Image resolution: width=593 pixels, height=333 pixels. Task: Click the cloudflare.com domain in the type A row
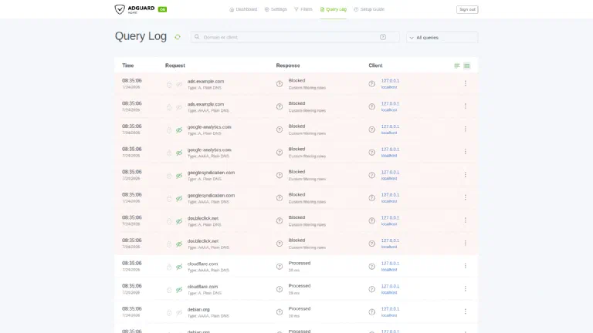203,287
